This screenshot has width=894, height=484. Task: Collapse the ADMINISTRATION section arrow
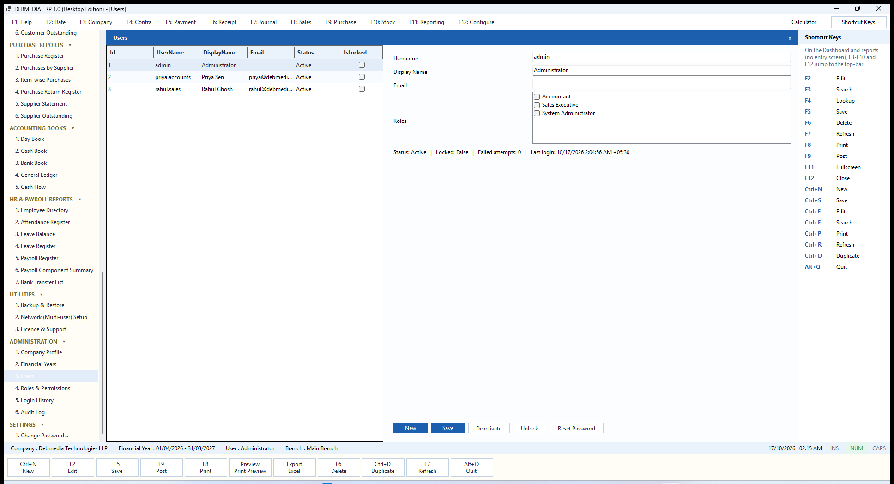tap(64, 342)
